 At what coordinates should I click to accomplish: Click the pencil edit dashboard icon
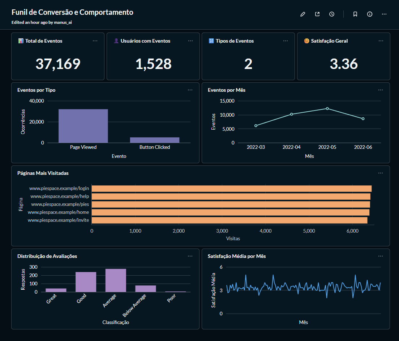point(303,14)
